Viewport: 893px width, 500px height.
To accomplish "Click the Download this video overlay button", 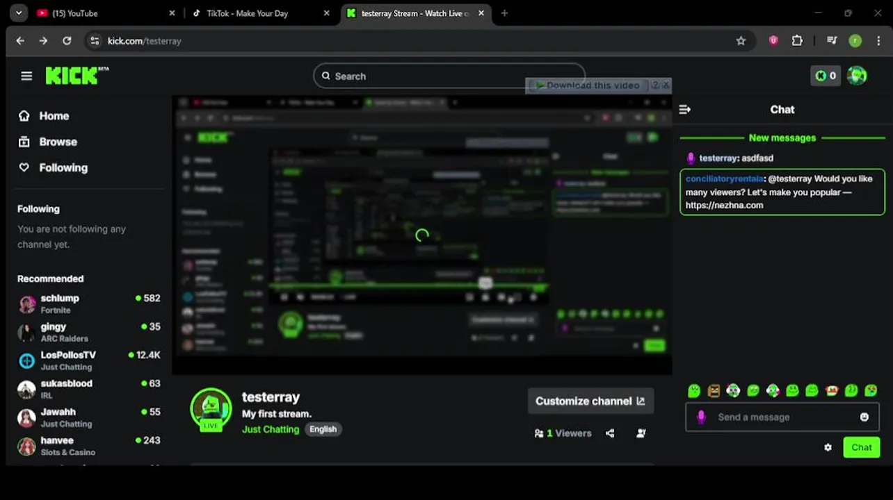I will coord(588,85).
